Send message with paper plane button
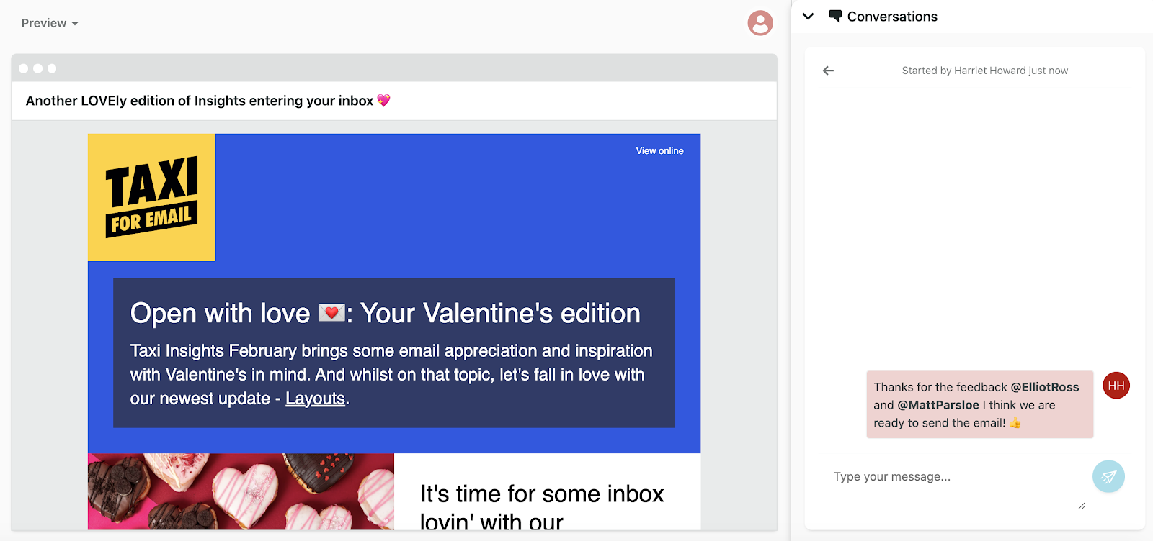Viewport: 1153px width, 541px height. [1108, 476]
